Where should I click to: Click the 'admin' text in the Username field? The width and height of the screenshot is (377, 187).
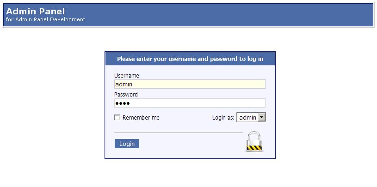(124, 84)
